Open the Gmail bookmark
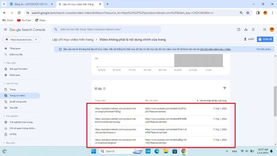 [8, 20]
